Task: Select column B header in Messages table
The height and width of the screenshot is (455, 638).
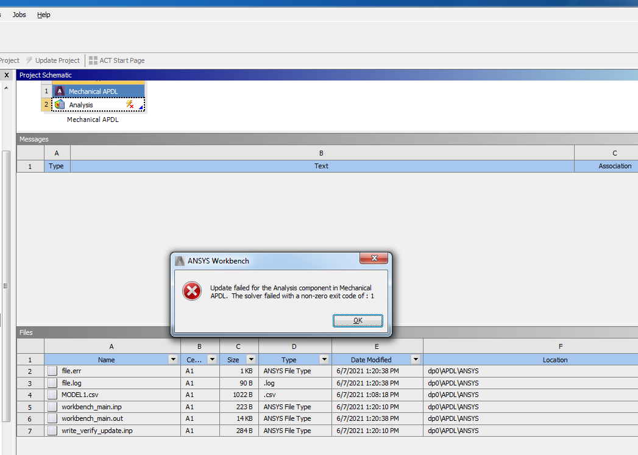Action: pos(322,153)
